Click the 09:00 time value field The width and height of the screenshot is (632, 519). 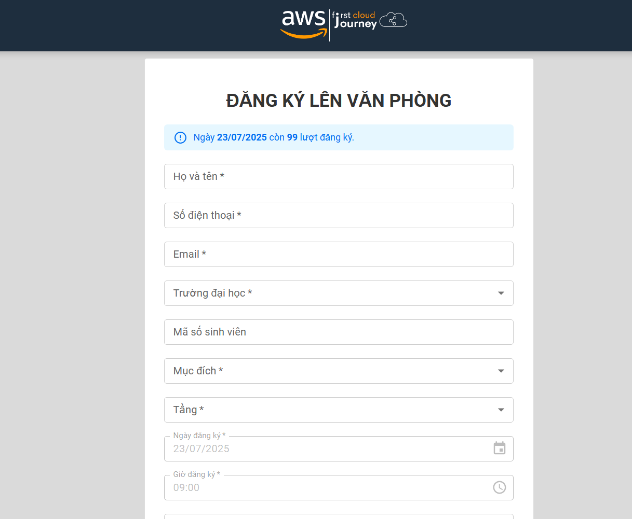pos(186,488)
